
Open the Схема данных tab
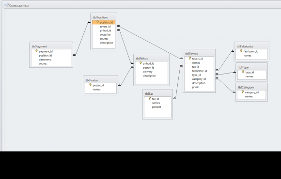16,5
